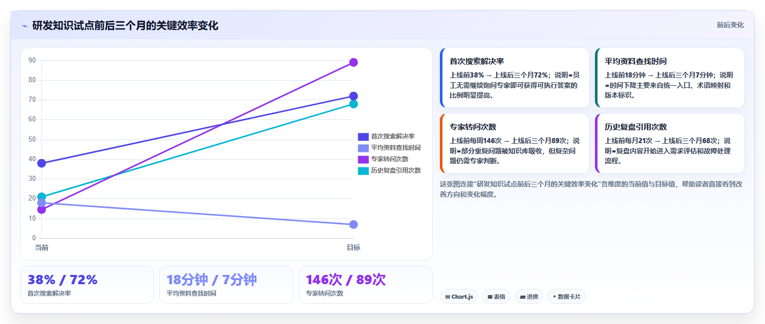Click the 当前 x-axis label

pos(41,248)
